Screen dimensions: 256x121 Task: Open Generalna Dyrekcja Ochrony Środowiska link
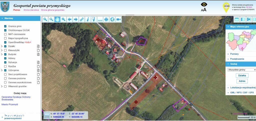click(16, 98)
